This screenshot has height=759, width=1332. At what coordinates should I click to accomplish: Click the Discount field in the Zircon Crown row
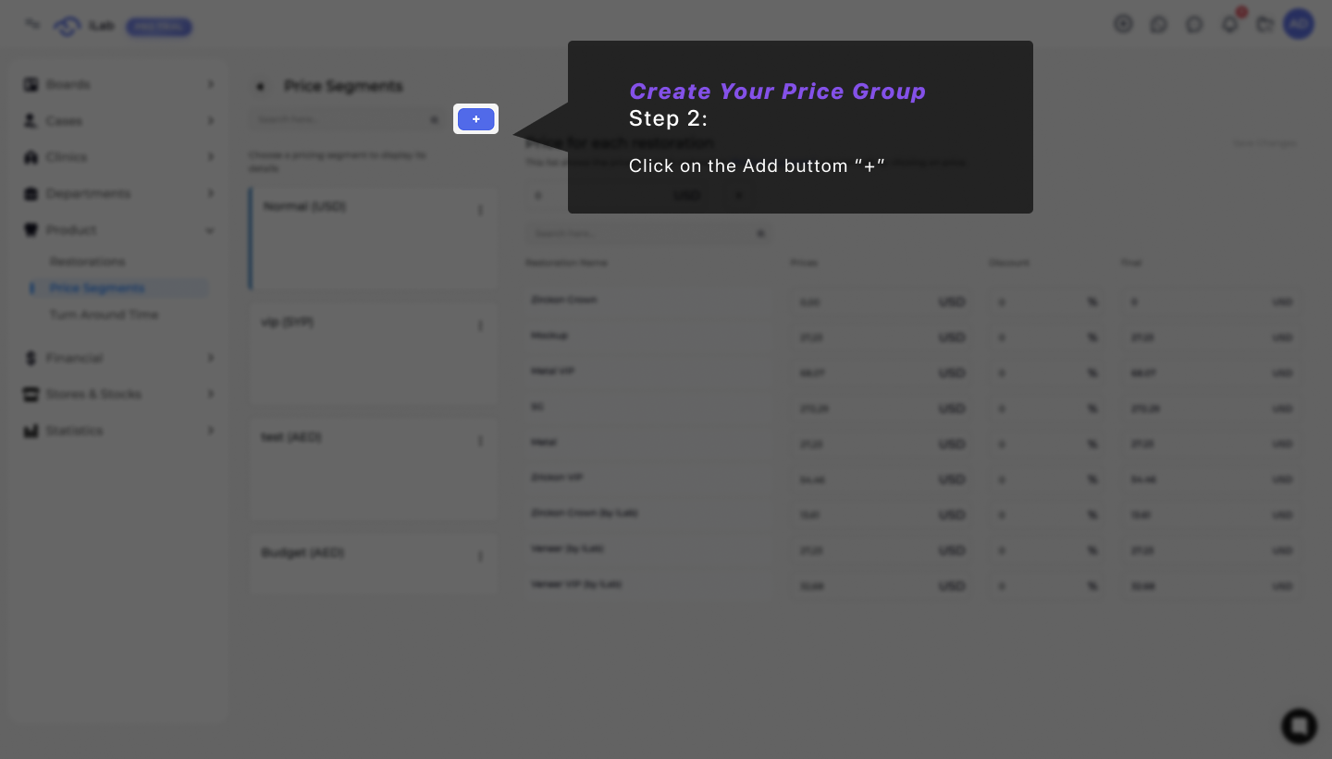tap(1047, 302)
